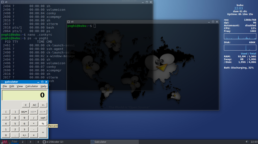Screen dimensions: 258x144
Task: Click the taskbar clock 22:03
Action: pos(254,142)
